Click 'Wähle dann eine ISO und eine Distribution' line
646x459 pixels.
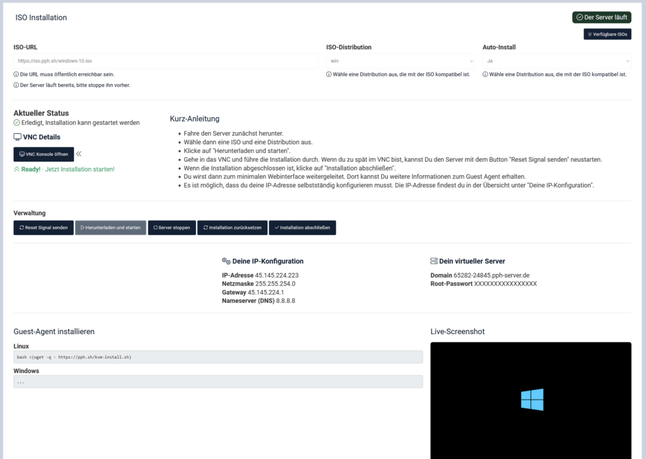(x=248, y=142)
